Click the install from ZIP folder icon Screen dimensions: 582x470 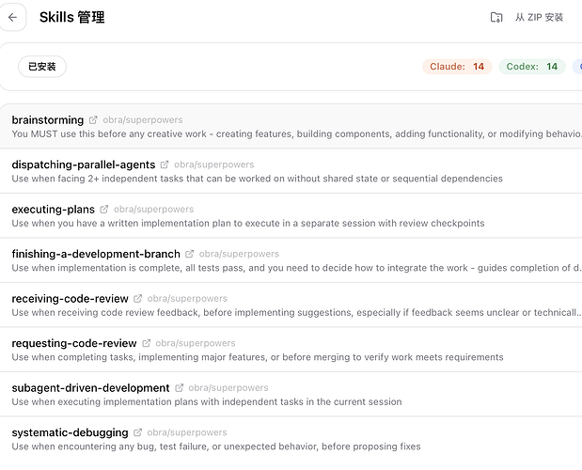coord(496,17)
